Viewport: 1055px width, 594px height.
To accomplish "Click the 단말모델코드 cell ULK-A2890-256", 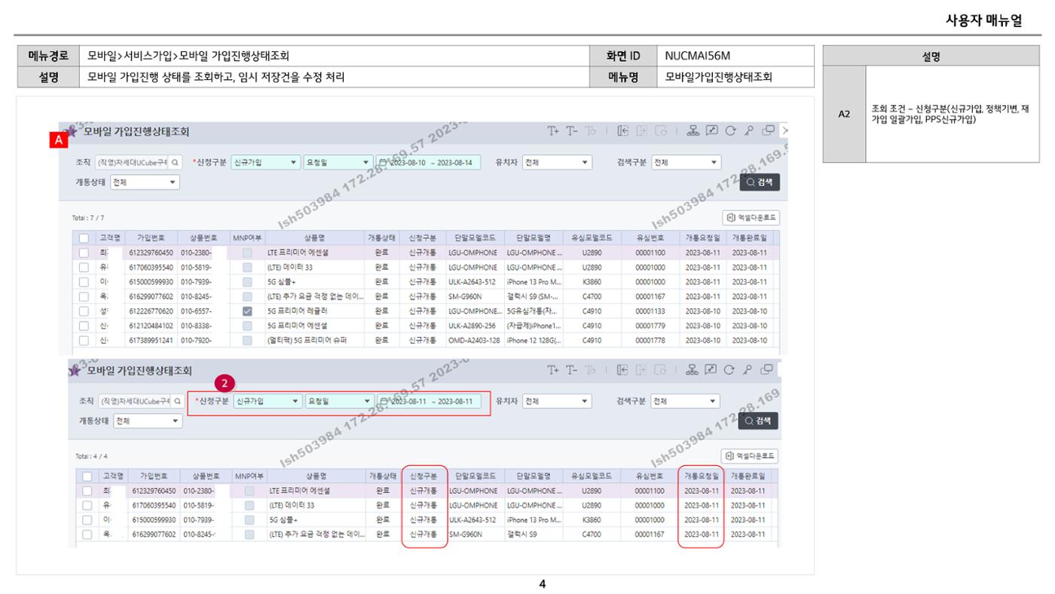I will [x=475, y=326].
